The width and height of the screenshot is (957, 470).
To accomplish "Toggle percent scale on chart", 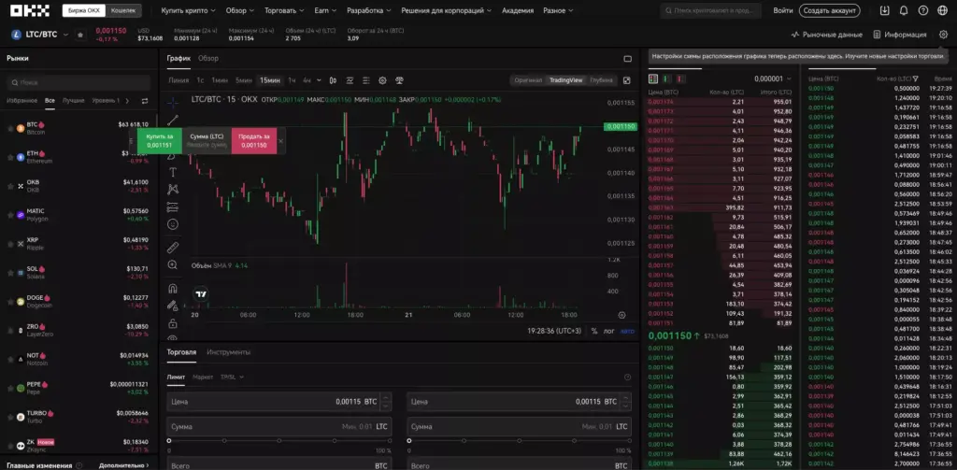I will (593, 331).
